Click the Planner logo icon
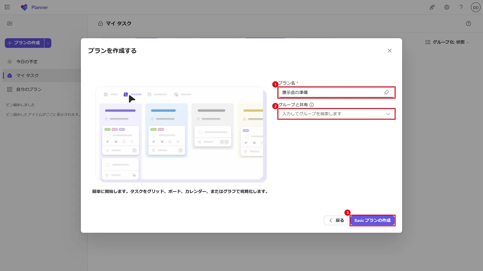Image resolution: width=483 pixels, height=271 pixels. (x=24, y=7)
